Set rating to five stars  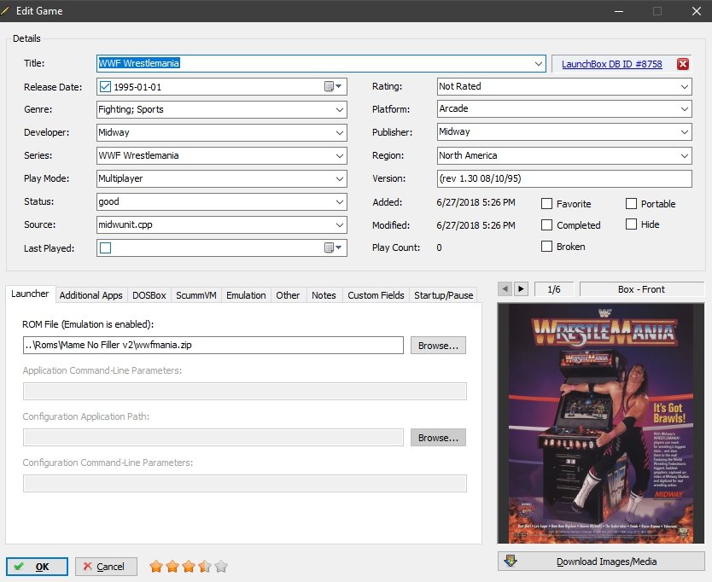[x=222, y=566]
